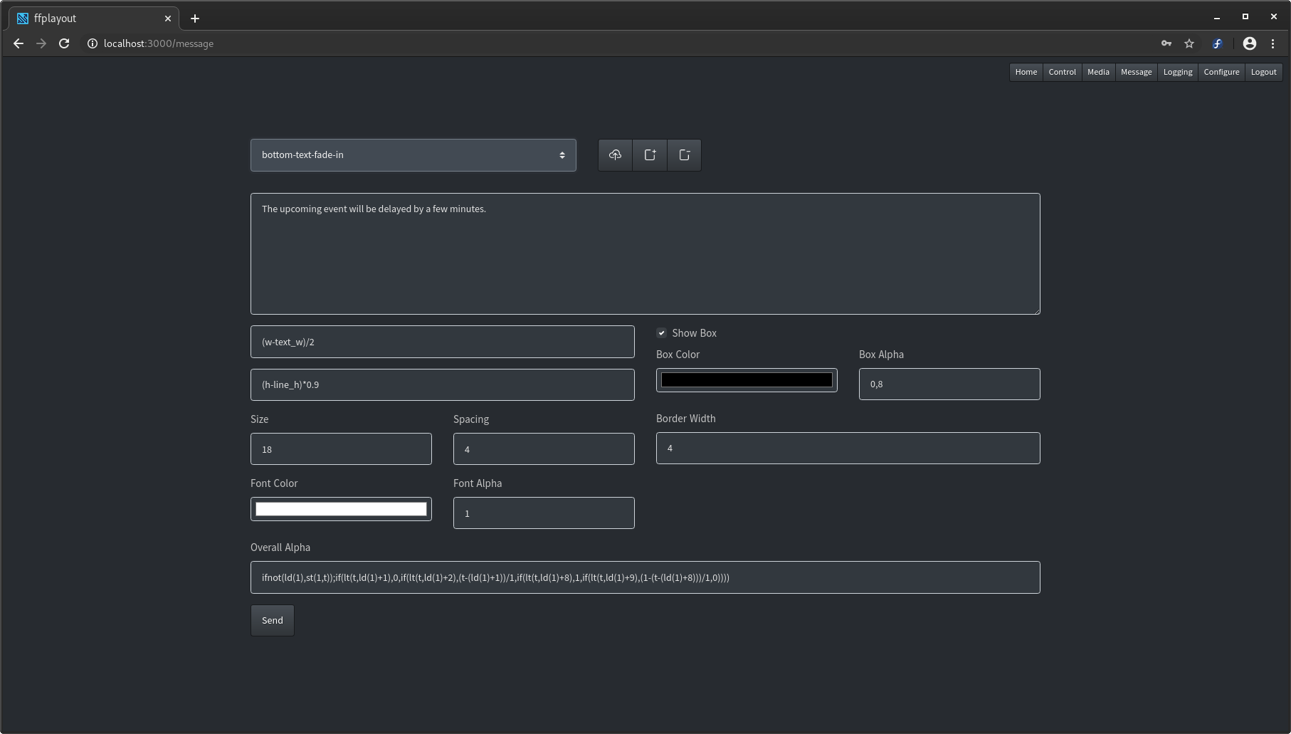Open the Logging page
Screen dimensions: 1291x734
[1178, 72]
